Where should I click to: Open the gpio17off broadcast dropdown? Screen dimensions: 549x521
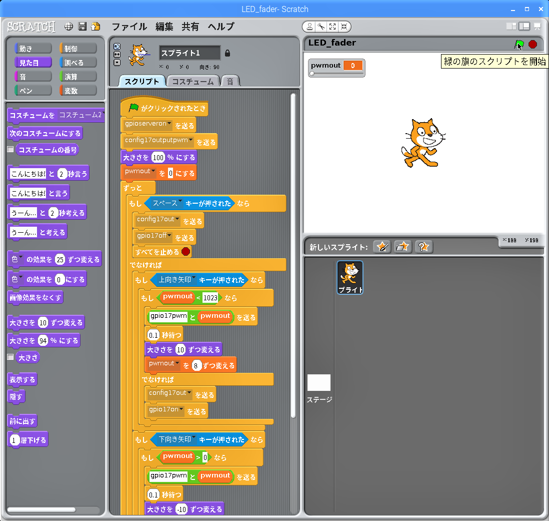(x=169, y=235)
